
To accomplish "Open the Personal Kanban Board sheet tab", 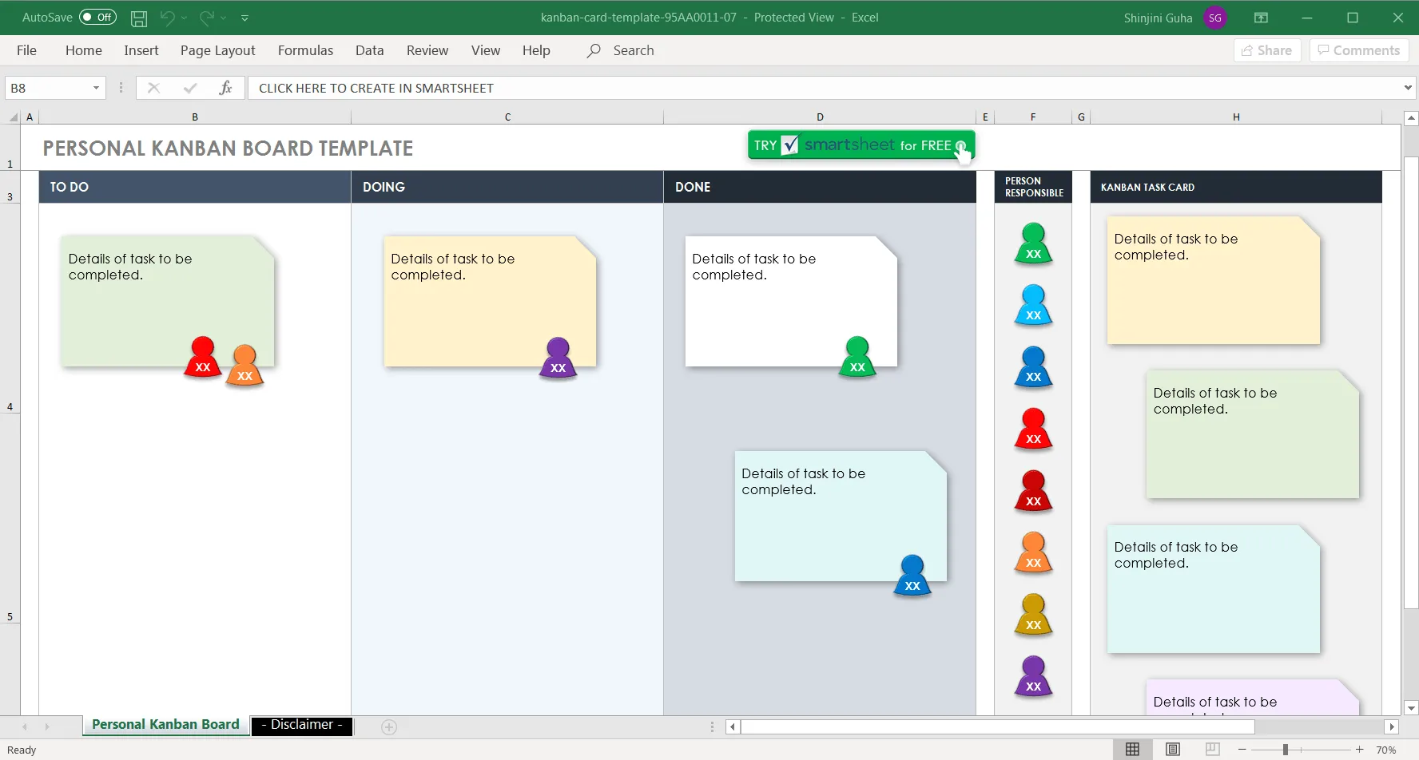I will tap(165, 725).
